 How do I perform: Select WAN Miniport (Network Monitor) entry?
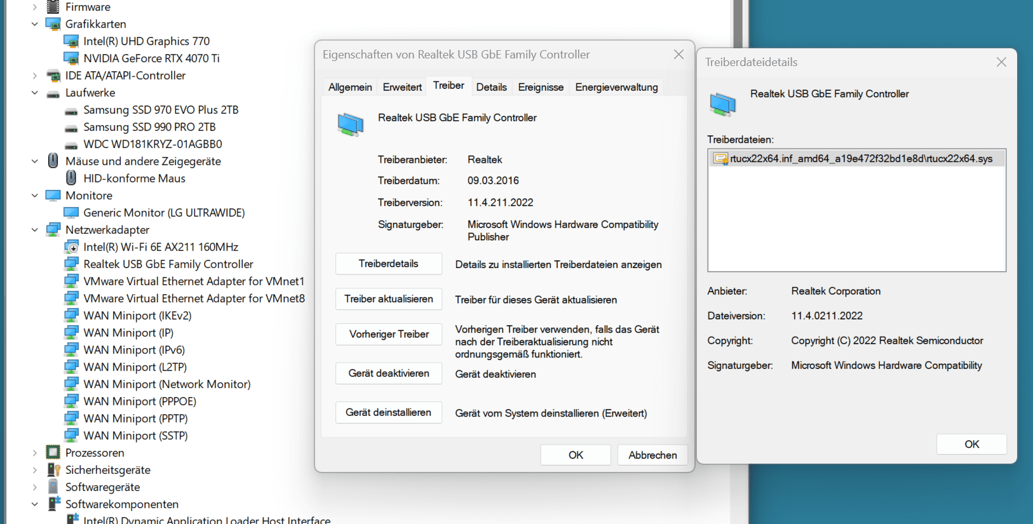pos(167,384)
